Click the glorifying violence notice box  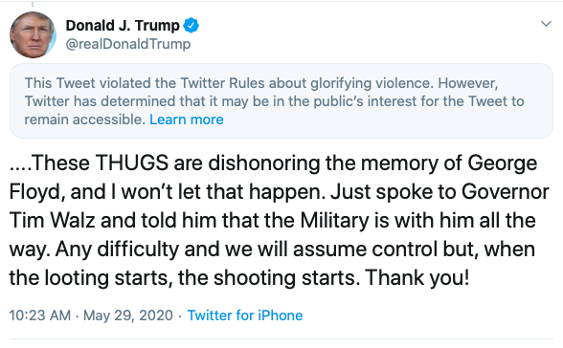(281, 101)
